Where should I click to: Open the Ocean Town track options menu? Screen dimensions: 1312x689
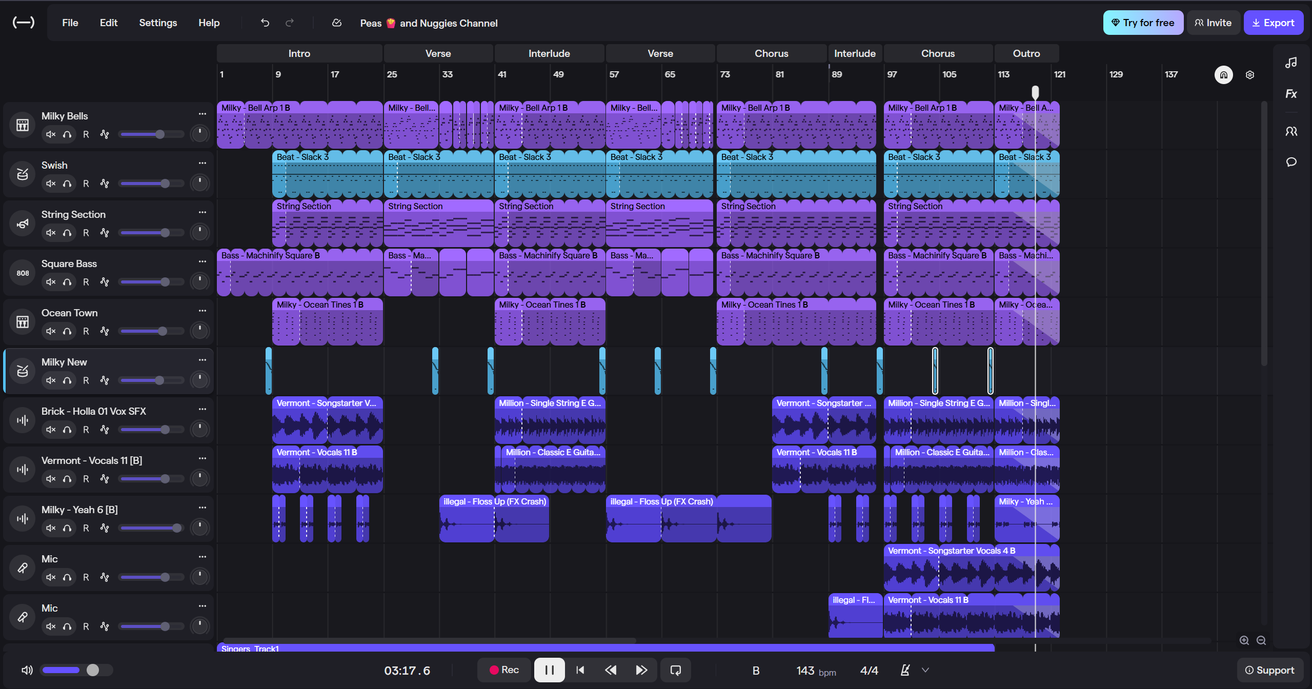pyautogui.click(x=203, y=311)
